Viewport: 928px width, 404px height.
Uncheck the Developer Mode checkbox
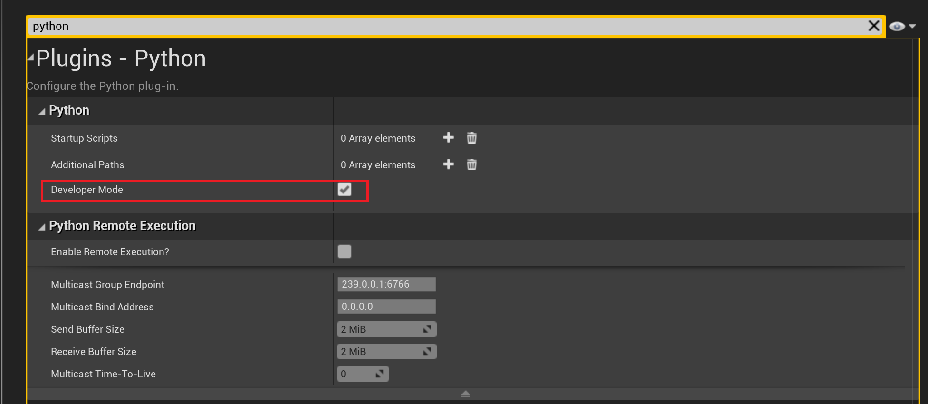(344, 189)
